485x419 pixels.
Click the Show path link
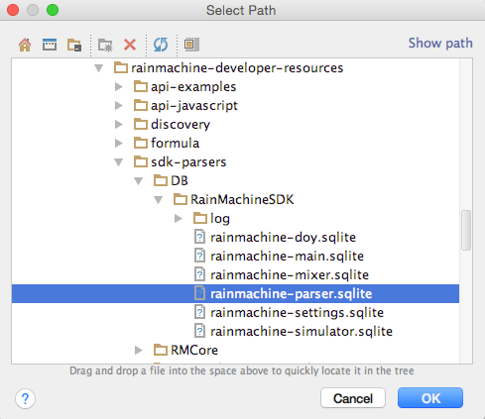coord(440,44)
